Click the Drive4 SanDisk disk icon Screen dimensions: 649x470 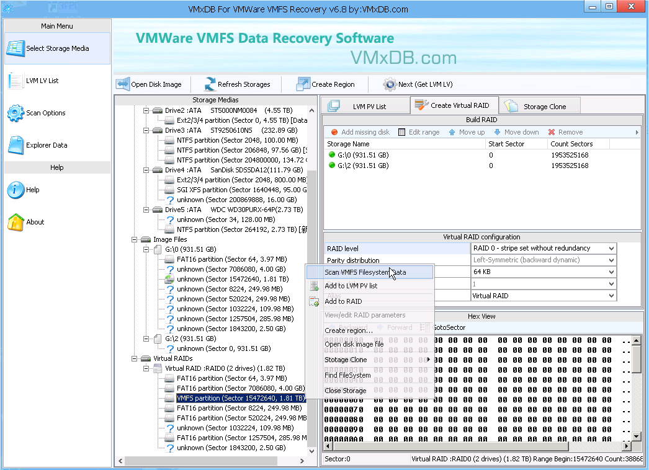[157, 170]
